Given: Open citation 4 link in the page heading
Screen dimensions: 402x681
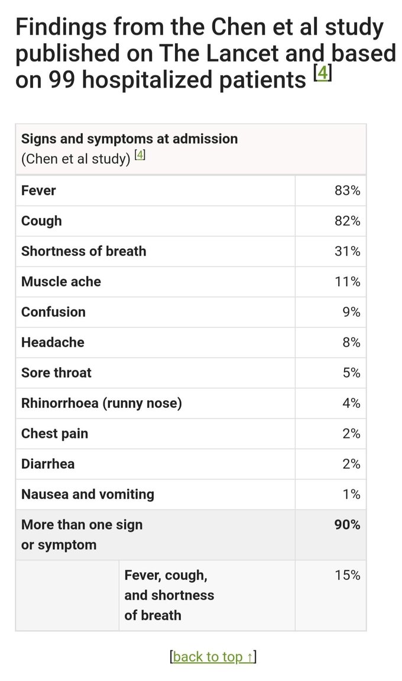Looking at the screenshot, I should click(x=322, y=73).
